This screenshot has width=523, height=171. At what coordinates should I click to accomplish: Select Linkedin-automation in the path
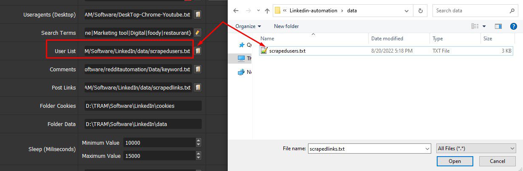[x=314, y=11]
